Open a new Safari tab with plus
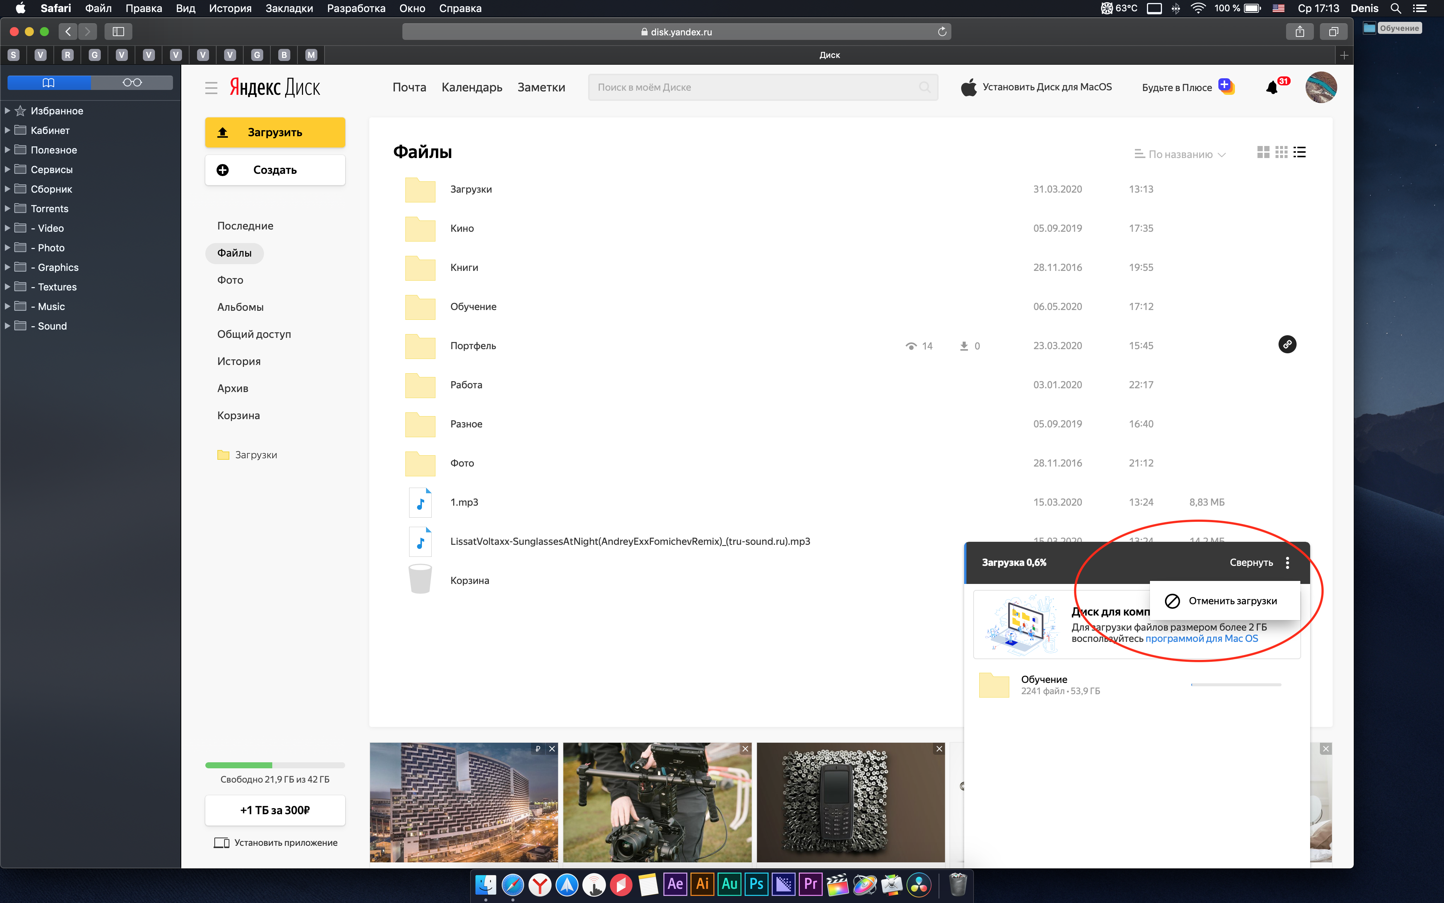The width and height of the screenshot is (1444, 903). pyautogui.click(x=1344, y=55)
